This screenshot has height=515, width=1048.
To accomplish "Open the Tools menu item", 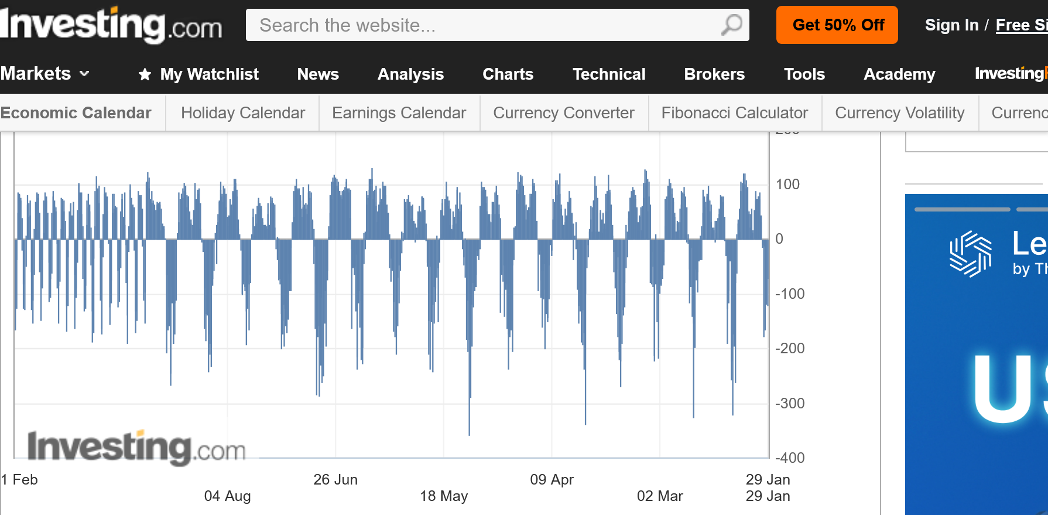I will 804,74.
